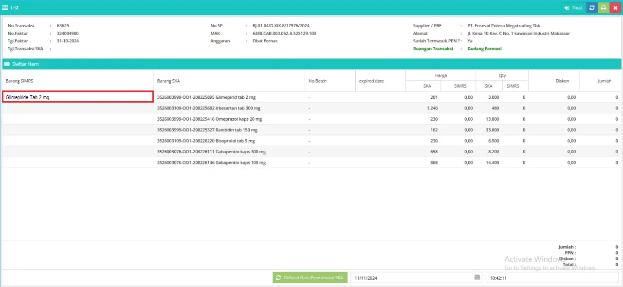This screenshot has height=287, width=623.
Task: Click the expired date column header
Action: pos(371,81)
